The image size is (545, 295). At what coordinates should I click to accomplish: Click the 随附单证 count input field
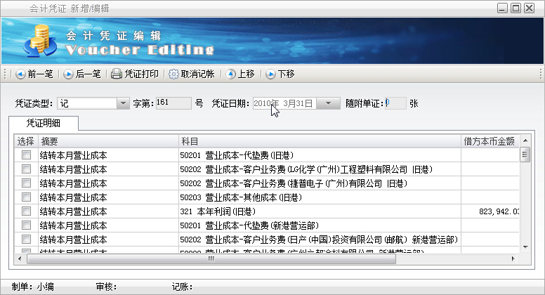coord(395,103)
